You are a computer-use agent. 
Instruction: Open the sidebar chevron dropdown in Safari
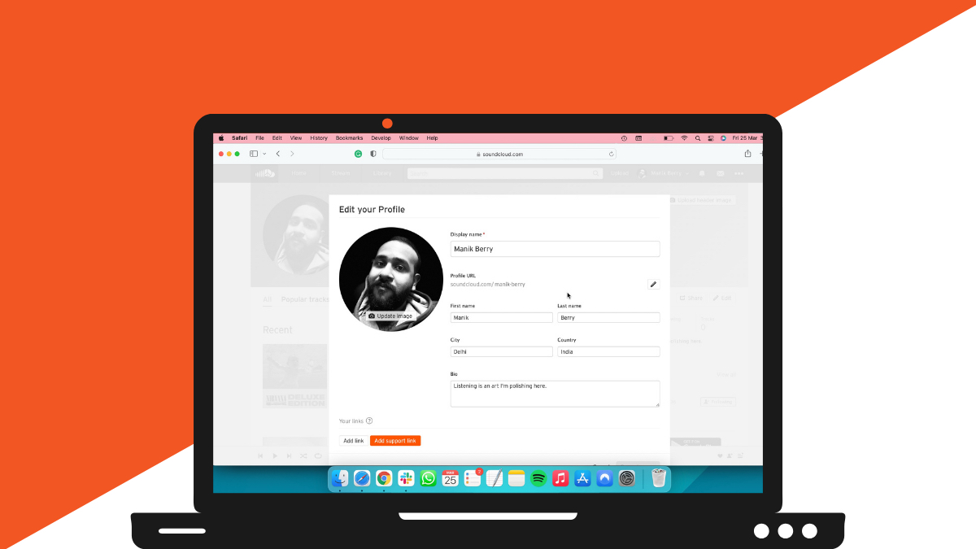tap(263, 153)
